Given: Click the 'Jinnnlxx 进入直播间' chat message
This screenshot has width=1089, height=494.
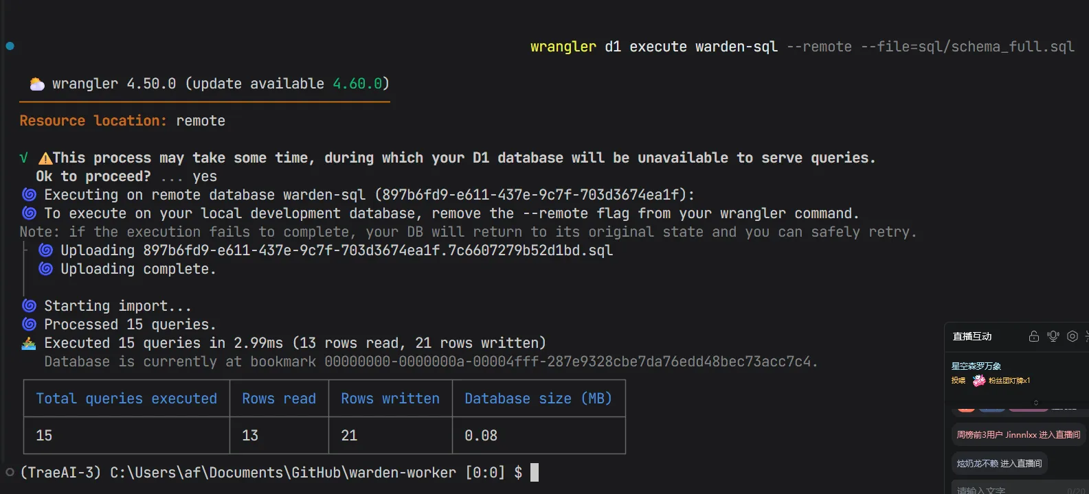Looking at the screenshot, I should tap(1018, 434).
